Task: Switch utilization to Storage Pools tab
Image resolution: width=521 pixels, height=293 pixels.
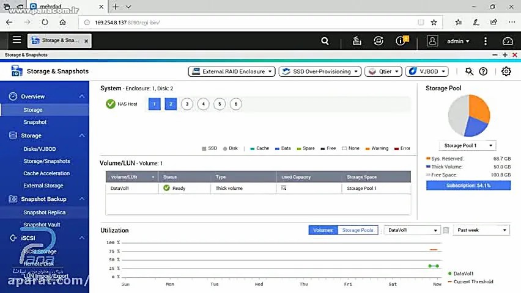Action: (358, 230)
